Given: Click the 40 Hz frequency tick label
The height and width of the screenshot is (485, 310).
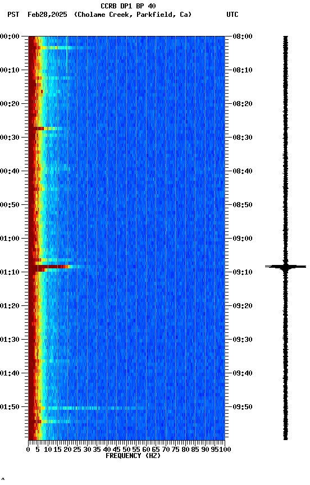Looking at the screenshot, I should (107, 450).
